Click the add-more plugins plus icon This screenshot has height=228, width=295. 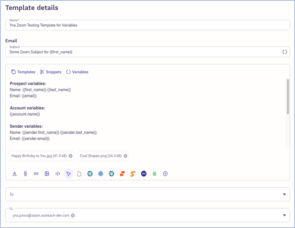click(165, 174)
